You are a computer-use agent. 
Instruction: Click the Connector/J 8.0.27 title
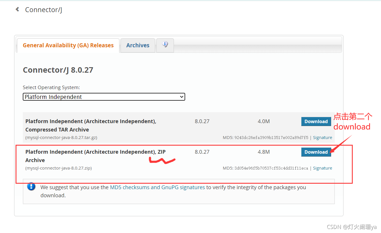[x=58, y=70]
